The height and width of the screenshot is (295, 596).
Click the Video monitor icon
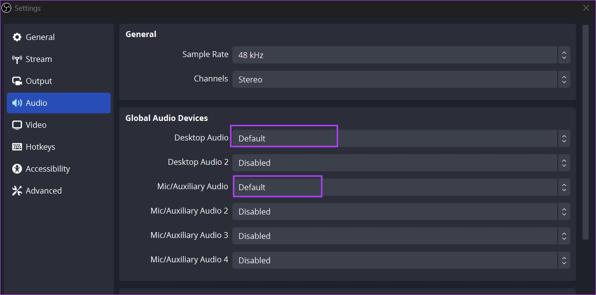[x=17, y=125]
